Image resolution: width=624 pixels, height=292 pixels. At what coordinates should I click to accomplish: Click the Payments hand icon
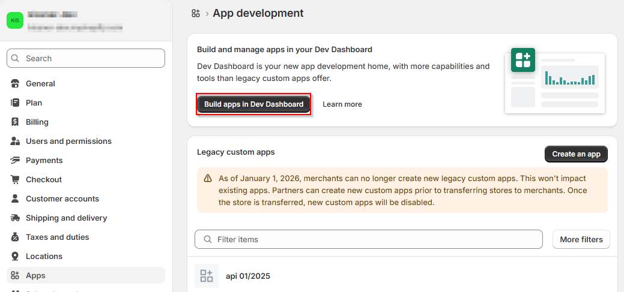click(x=15, y=161)
